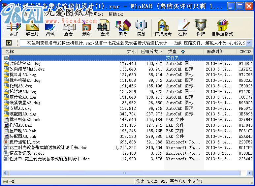Click the 添加 (Add) toolbar icon
This screenshot has height=186, width=255.
point(14,28)
